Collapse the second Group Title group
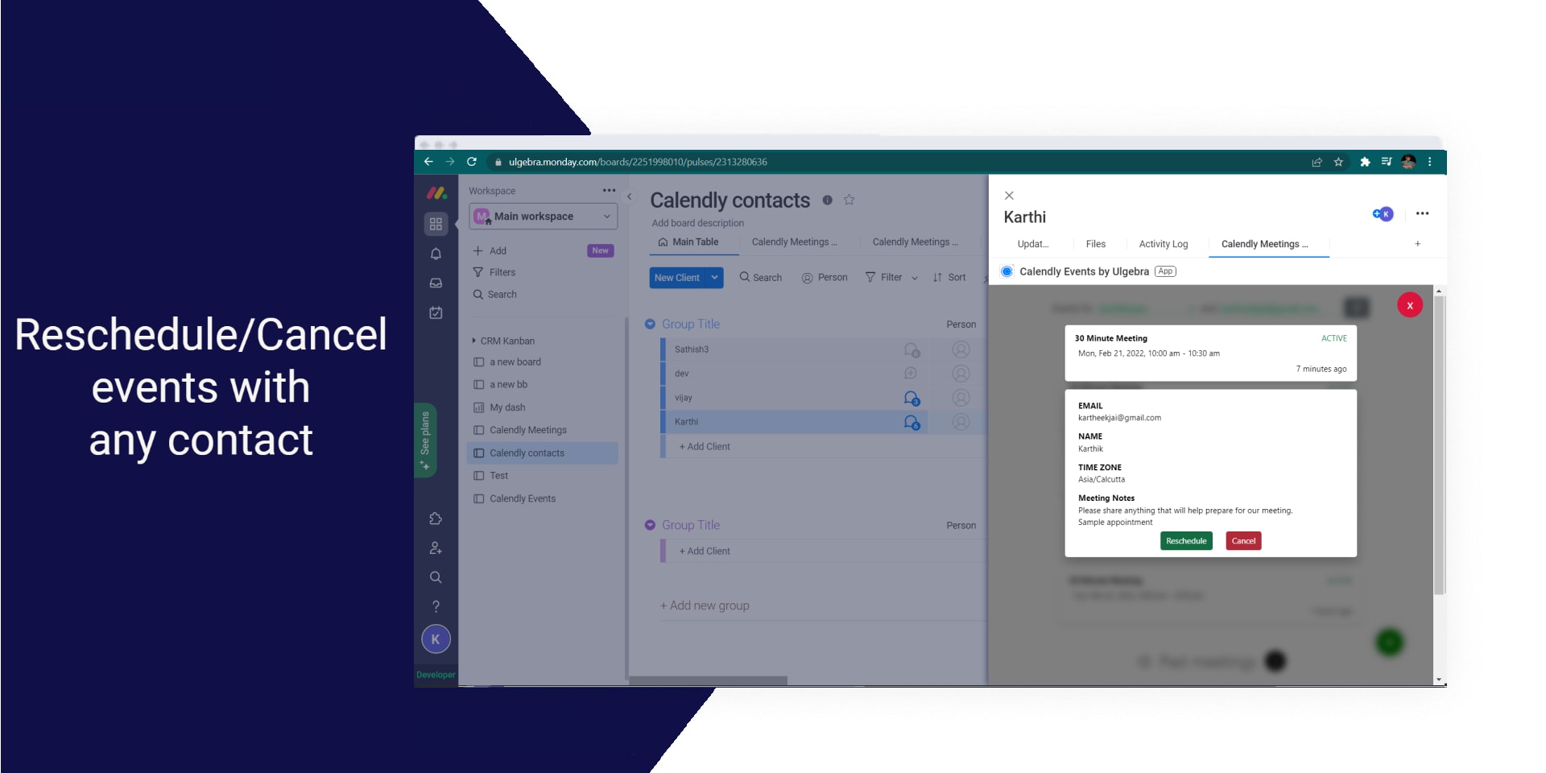 point(650,525)
